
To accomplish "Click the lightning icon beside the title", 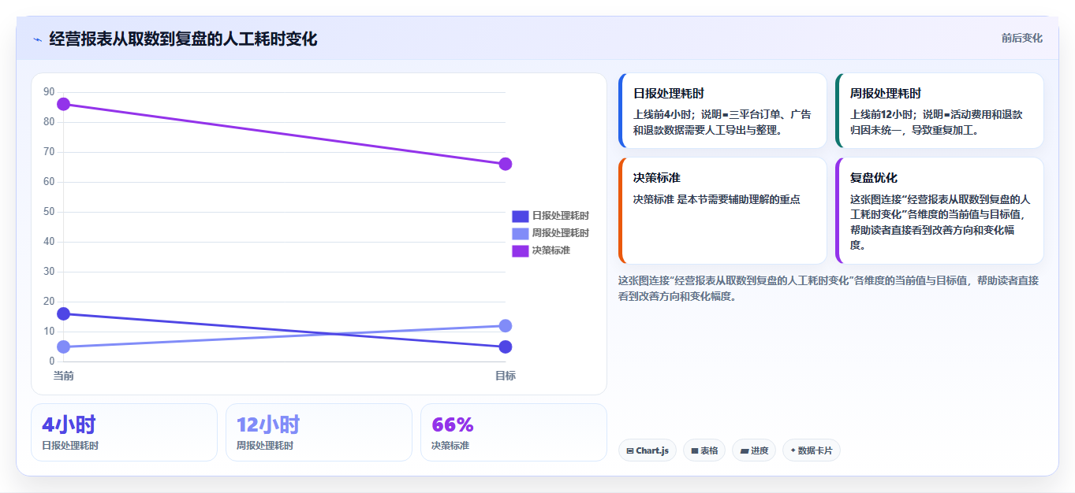I will point(37,39).
